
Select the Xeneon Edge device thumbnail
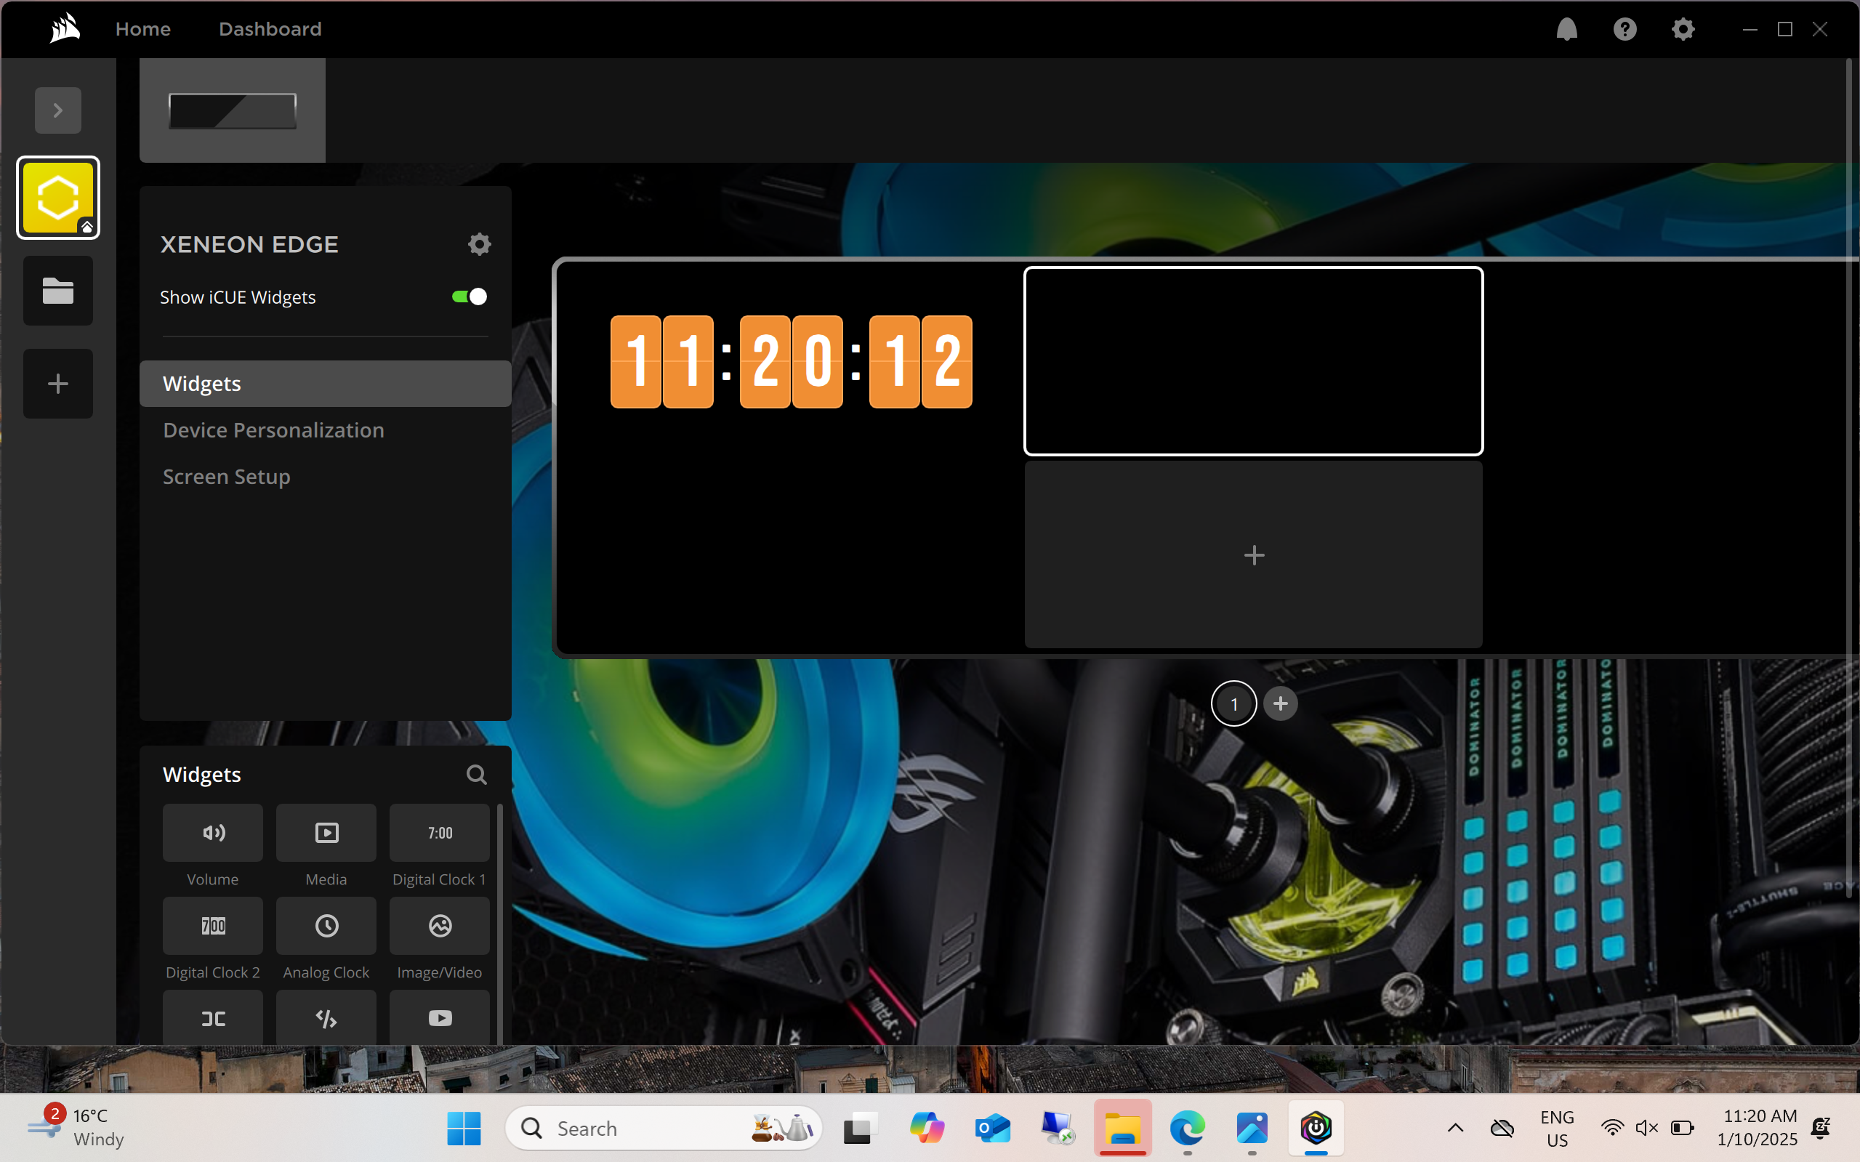pyautogui.click(x=232, y=110)
